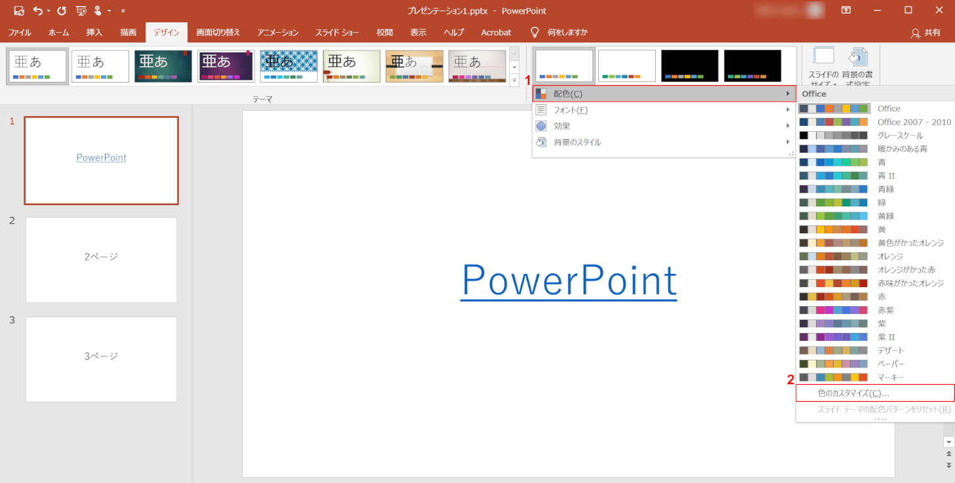Choose the オレンジがかった赤 color scheme
Screen dimensions: 955x483
[875, 270]
